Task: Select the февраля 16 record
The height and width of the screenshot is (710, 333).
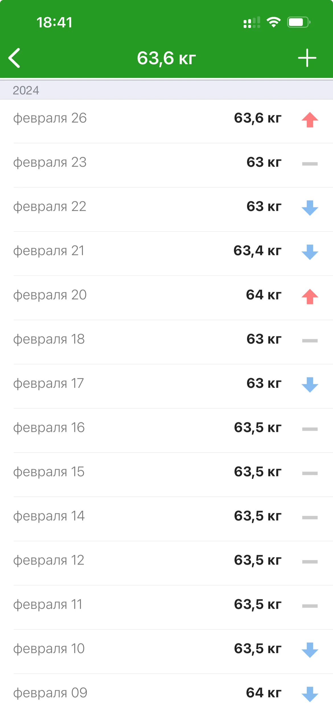Action: point(166,428)
